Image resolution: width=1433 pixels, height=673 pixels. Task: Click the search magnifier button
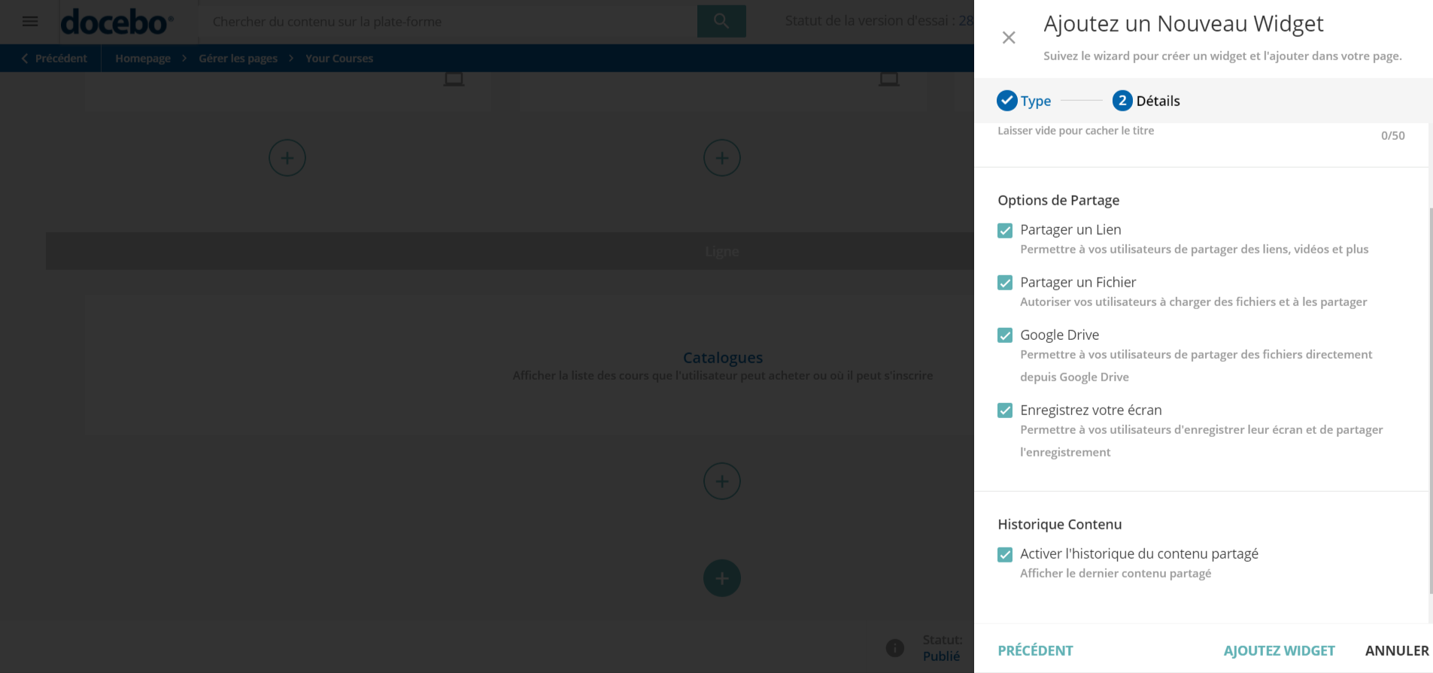[x=721, y=21]
